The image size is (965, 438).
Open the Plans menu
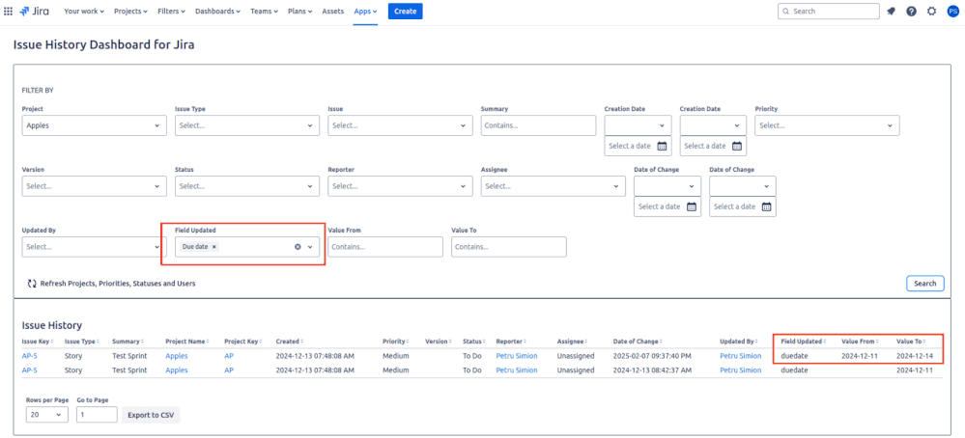tap(300, 11)
